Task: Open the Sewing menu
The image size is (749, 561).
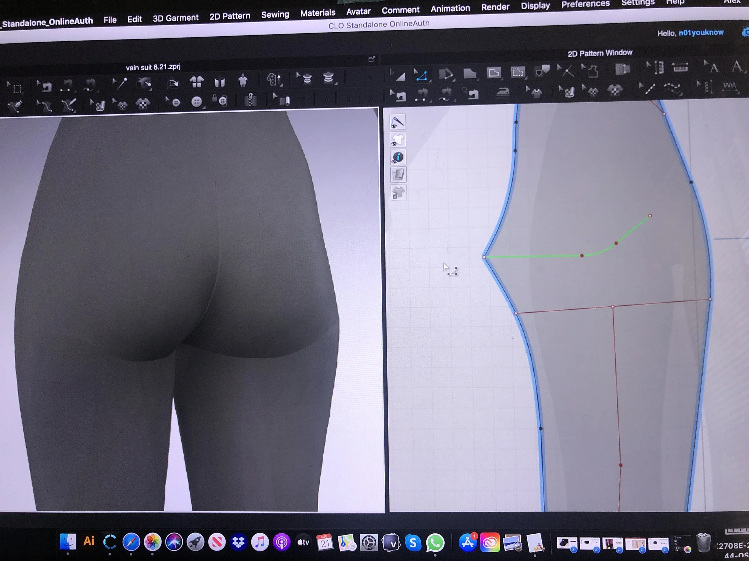Action: [x=275, y=15]
